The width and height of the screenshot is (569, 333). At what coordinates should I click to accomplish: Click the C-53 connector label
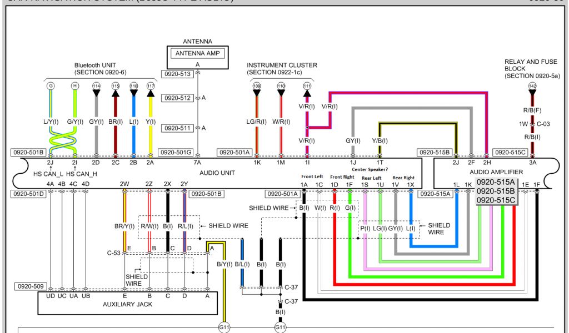coord(114,253)
